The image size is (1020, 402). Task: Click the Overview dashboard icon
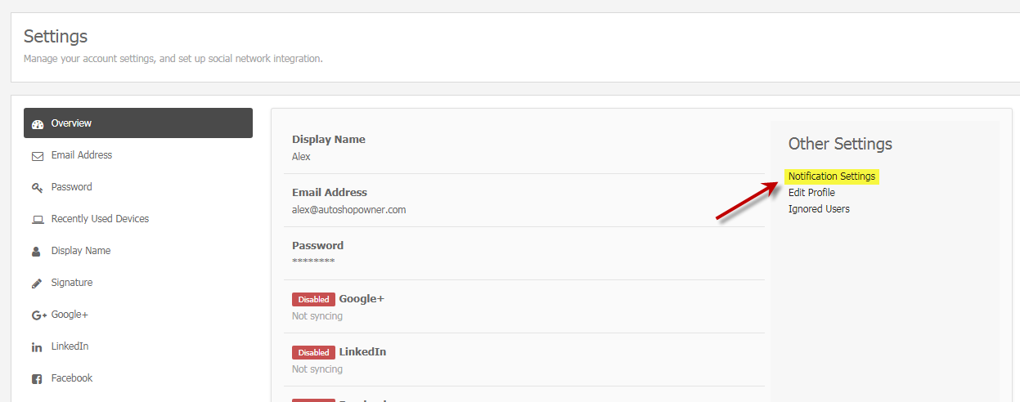pyautogui.click(x=37, y=124)
